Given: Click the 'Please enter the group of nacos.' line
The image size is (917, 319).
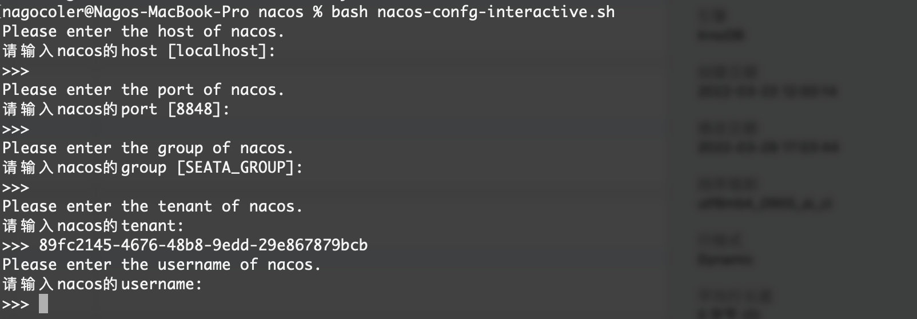Looking at the screenshot, I should tap(147, 148).
